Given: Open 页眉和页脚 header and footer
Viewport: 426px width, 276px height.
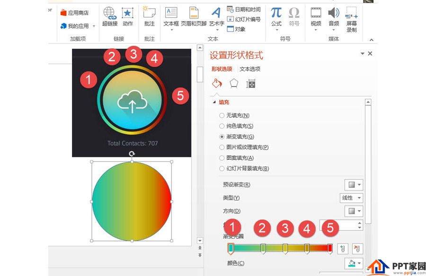Looking at the screenshot, I should (x=194, y=17).
